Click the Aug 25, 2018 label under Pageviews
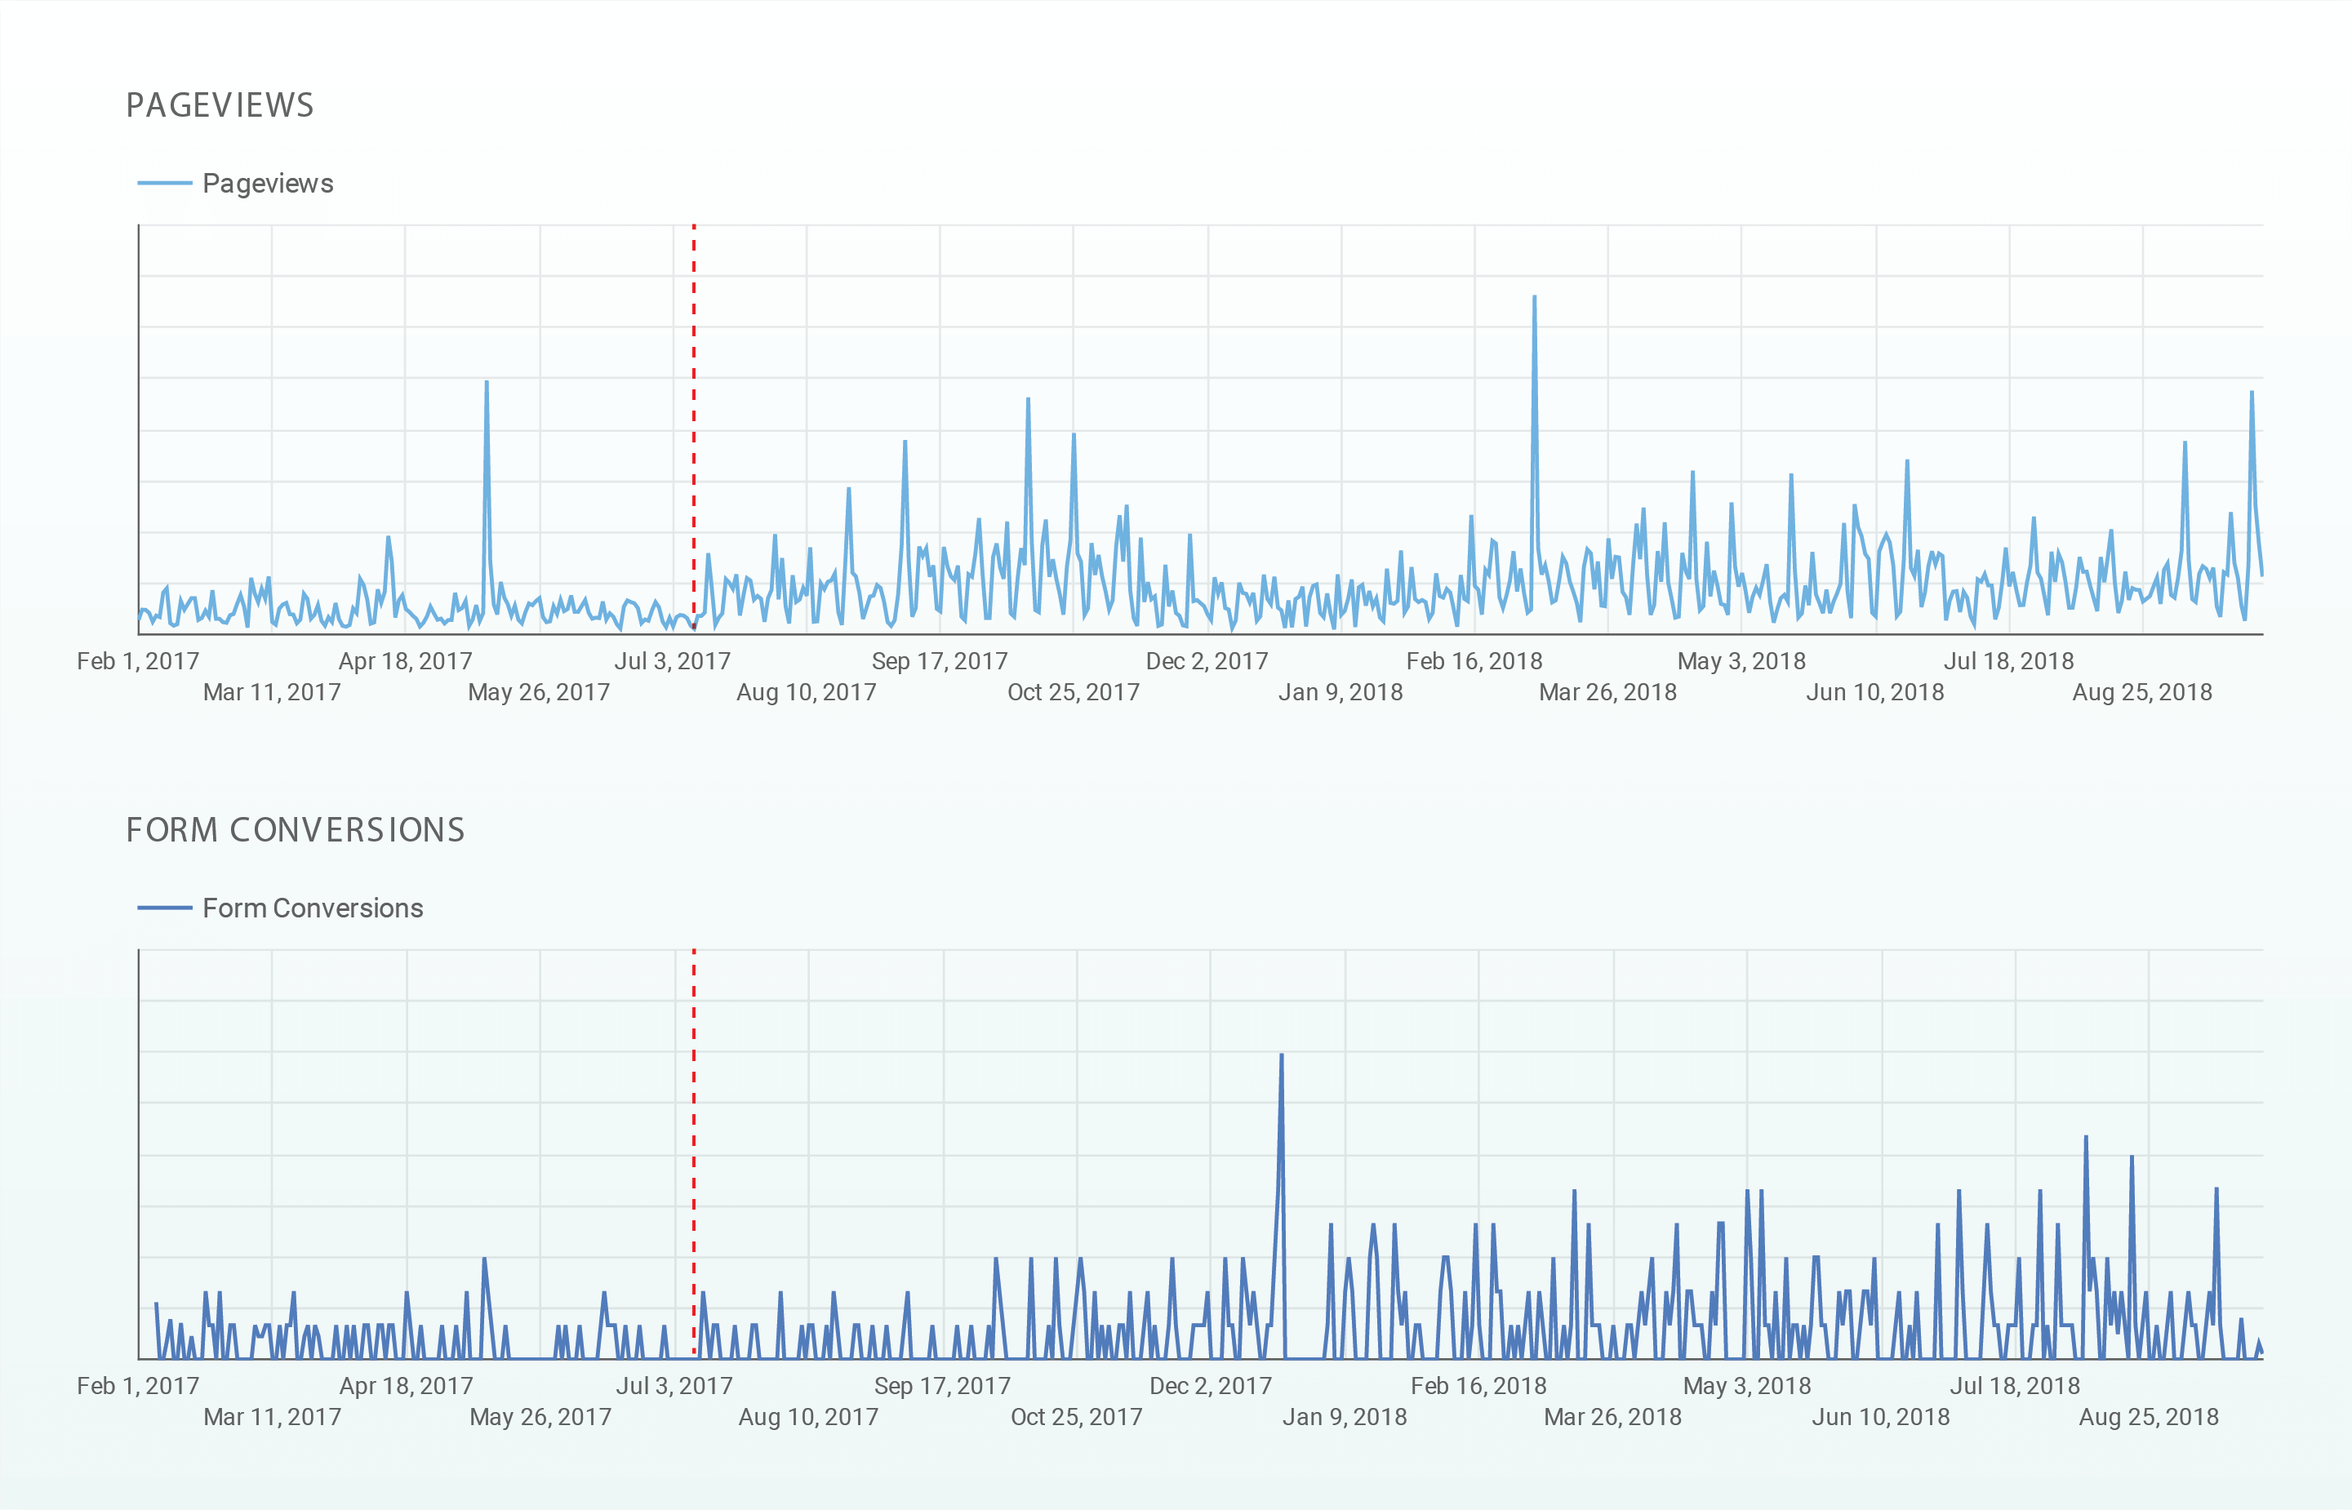 point(2142,693)
